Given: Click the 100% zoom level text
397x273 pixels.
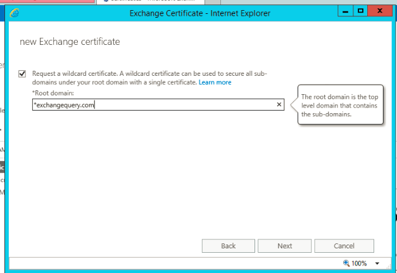Looking at the screenshot, I should pos(360,263).
